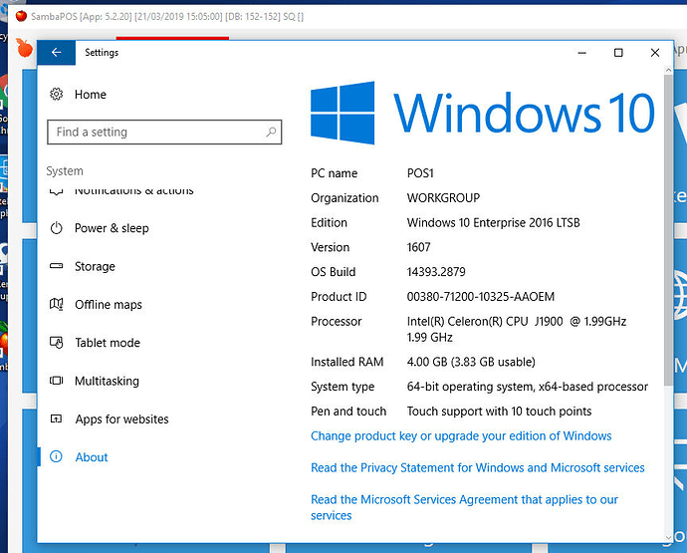Click the Offline maps icon
This screenshot has width=687, height=553.
pos(56,305)
